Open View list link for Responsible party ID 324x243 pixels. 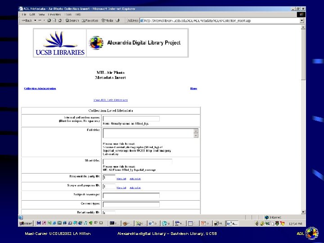pyautogui.click(x=121, y=179)
